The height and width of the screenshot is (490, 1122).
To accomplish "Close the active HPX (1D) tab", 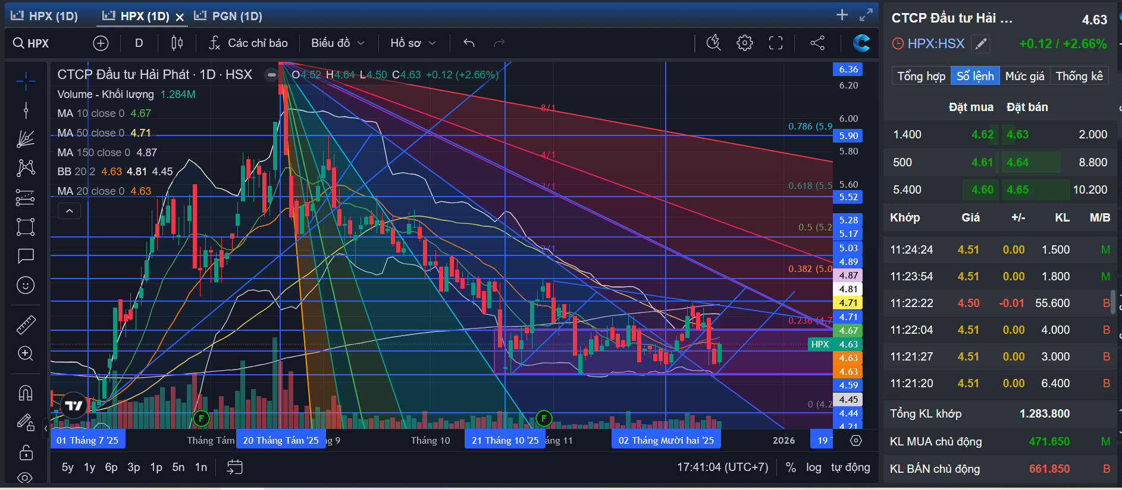I will coord(180,17).
